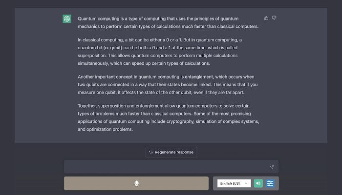The image size is (342, 195).
Task: Click the thumbs up feedback icon
Action: [266, 18]
